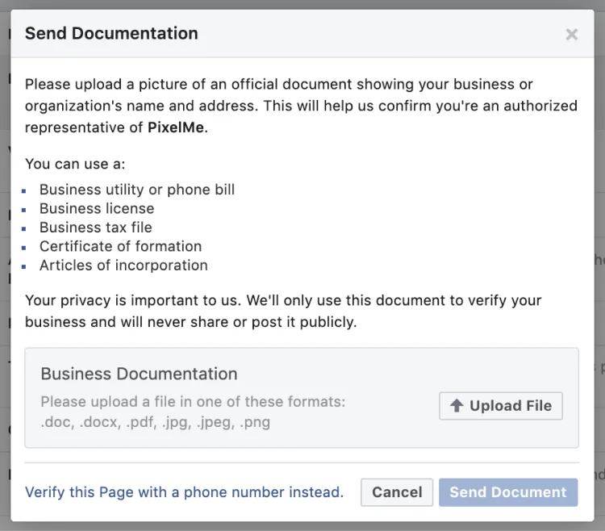Open 'Verify this Page with a phone number instead' link
The height and width of the screenshot is (531, 605).
coord(184,492)
